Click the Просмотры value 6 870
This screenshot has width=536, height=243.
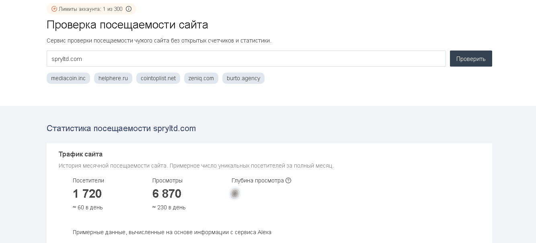click(166, 194)
